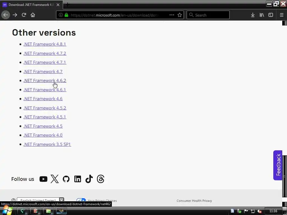Open a new tab
The image size is (287, 215).
(67, 4)
